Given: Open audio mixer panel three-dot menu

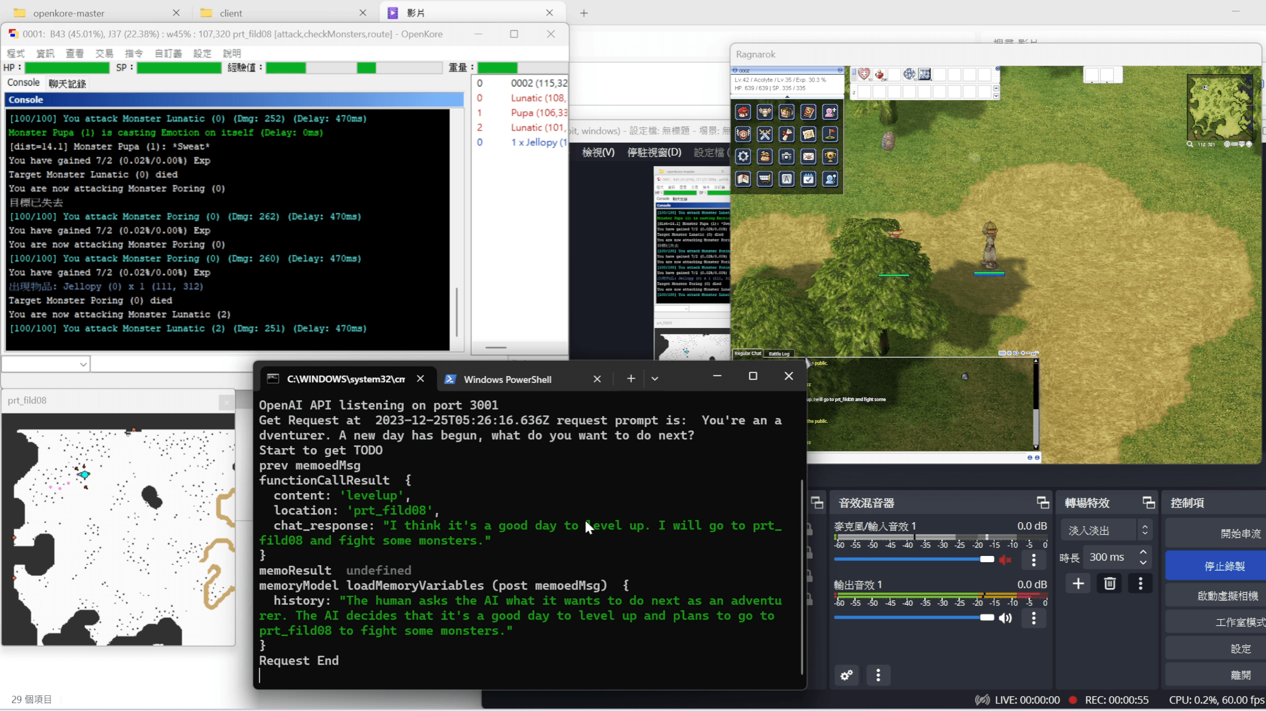Looking at the screenshot, I should point(878,675).
